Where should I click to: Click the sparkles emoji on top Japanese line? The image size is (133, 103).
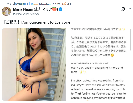coord(122,29)
